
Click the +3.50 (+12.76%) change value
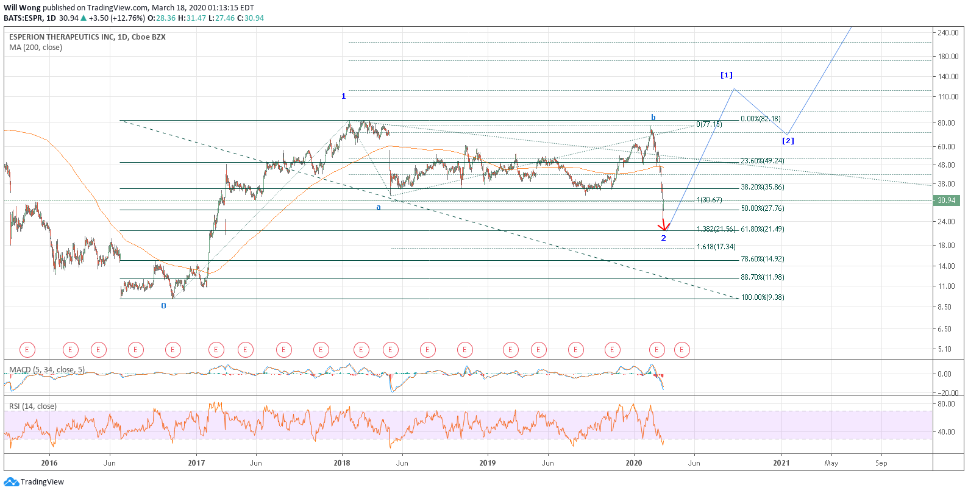[116, 18]
